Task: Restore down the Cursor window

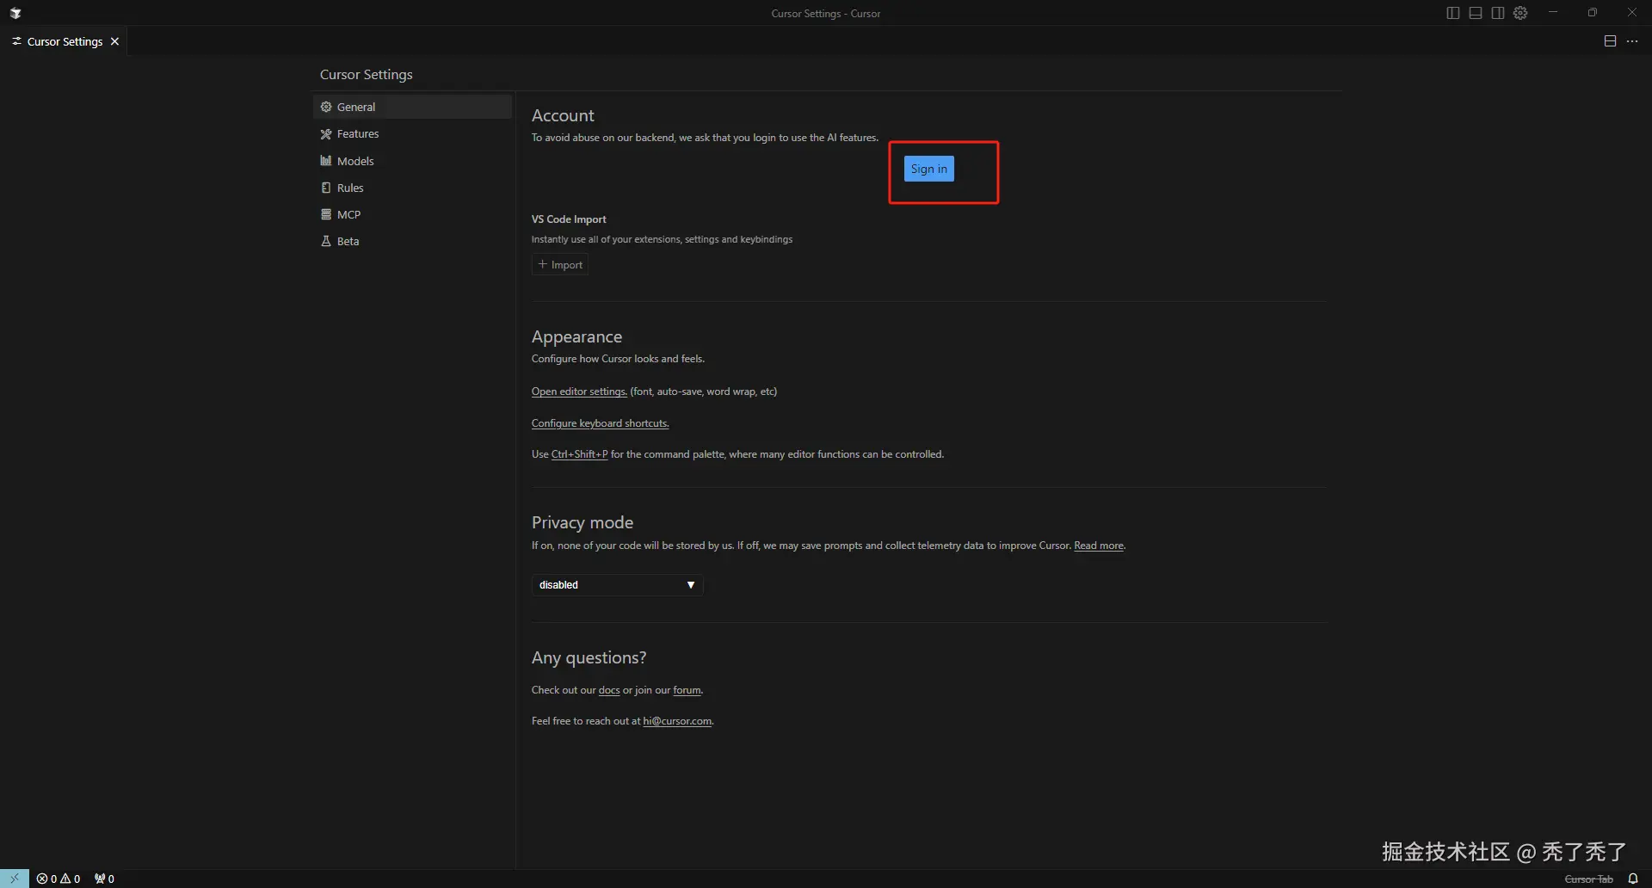Action: pos(1593,13)
